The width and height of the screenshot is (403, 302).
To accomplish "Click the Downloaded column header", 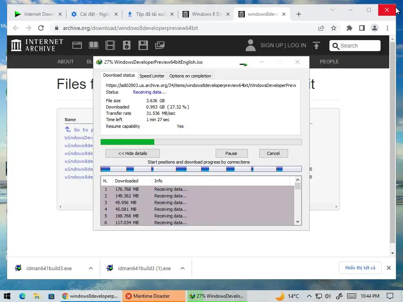I will pyautogui.click(x=132, y=181).
